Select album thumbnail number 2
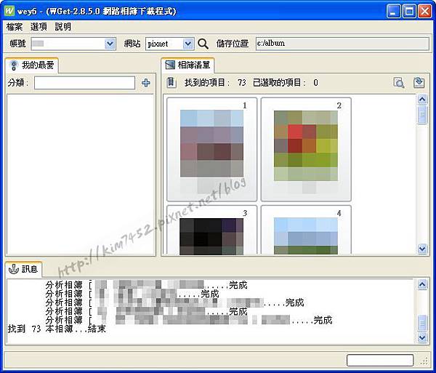Screen dimensions: 436x373 pos(306,149)
